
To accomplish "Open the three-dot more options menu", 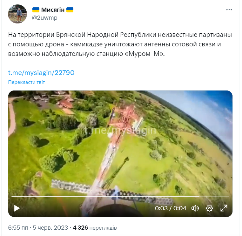I will tap(229, 10).
